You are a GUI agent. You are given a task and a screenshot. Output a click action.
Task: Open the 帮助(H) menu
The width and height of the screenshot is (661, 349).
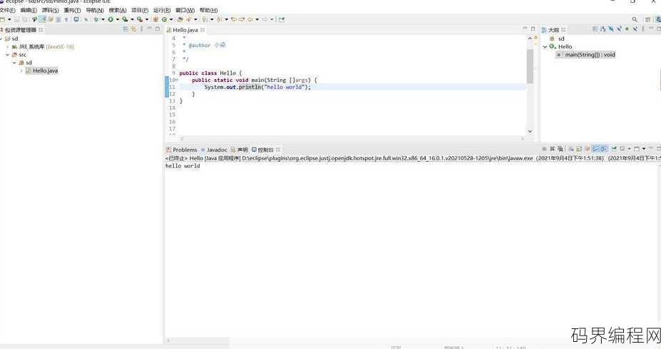click(x=208, y=10)
